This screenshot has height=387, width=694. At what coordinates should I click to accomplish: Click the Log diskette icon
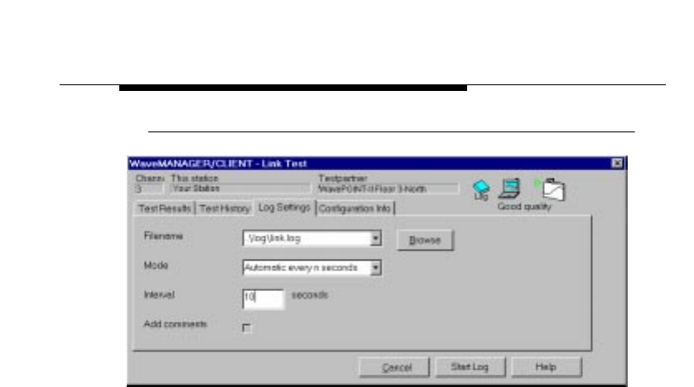coord(481,190)
